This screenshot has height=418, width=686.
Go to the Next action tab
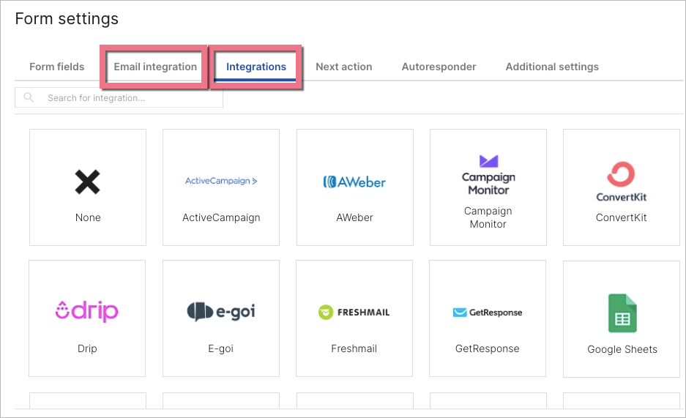tap(344, 67)
